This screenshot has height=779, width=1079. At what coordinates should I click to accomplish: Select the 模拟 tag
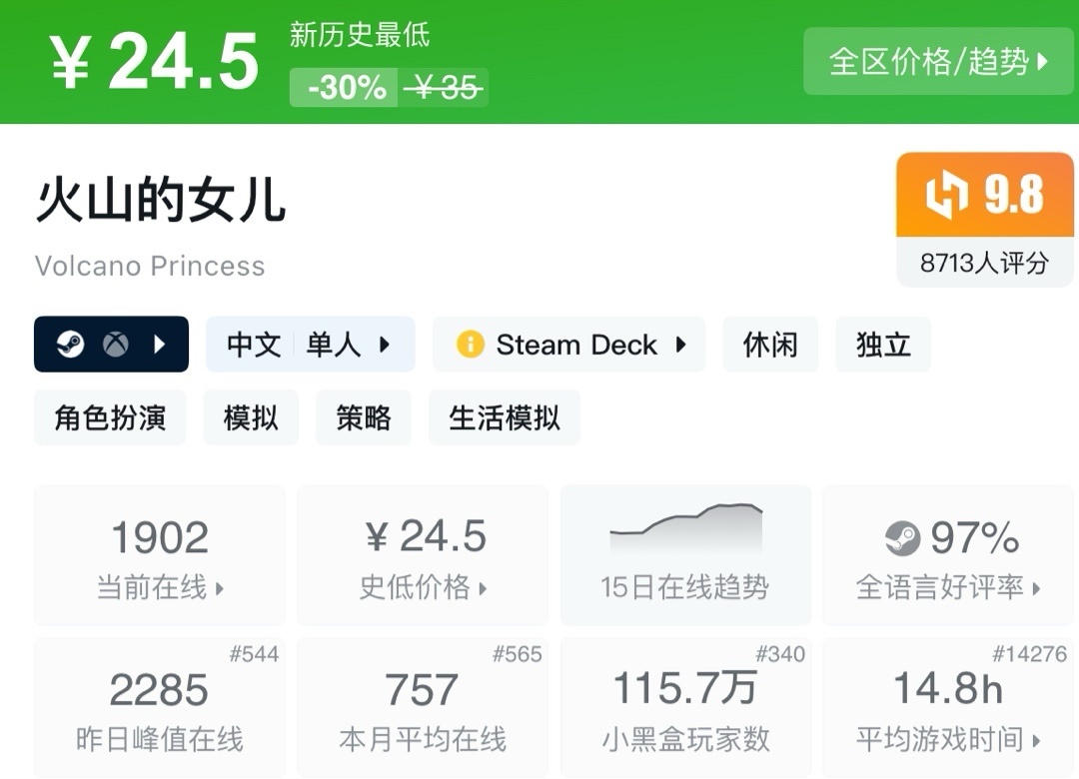click(x=251, y=417)
